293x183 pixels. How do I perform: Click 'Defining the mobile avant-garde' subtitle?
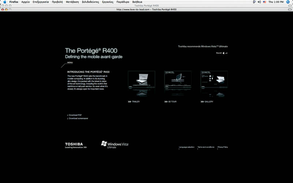94,57
